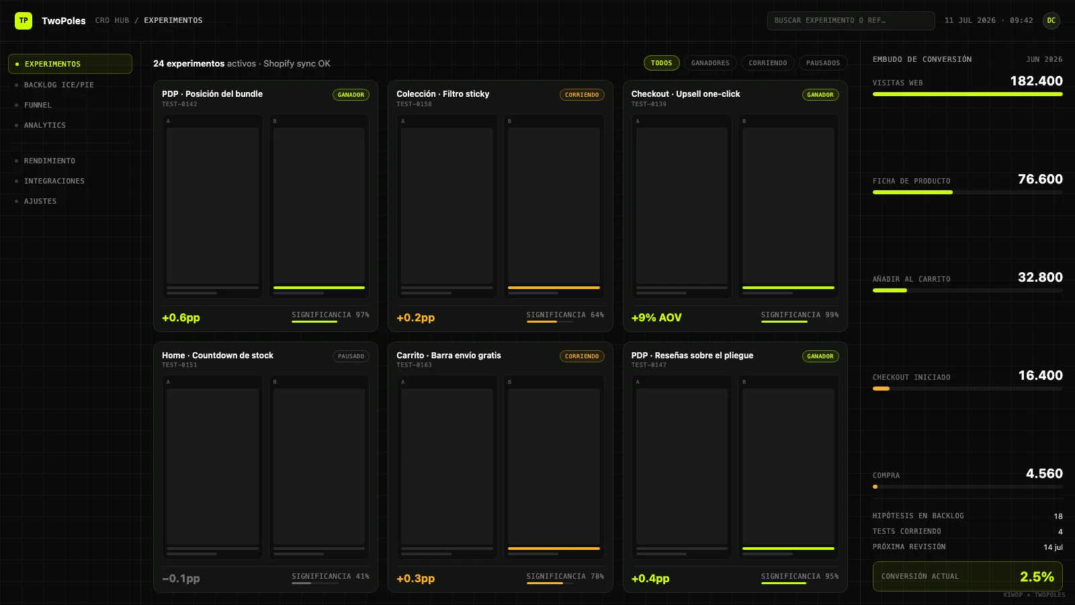The height and width of the screenshot is (605, 1075).
Task: Open the Colección · Filtro sticky experiment
Action: 501,206
